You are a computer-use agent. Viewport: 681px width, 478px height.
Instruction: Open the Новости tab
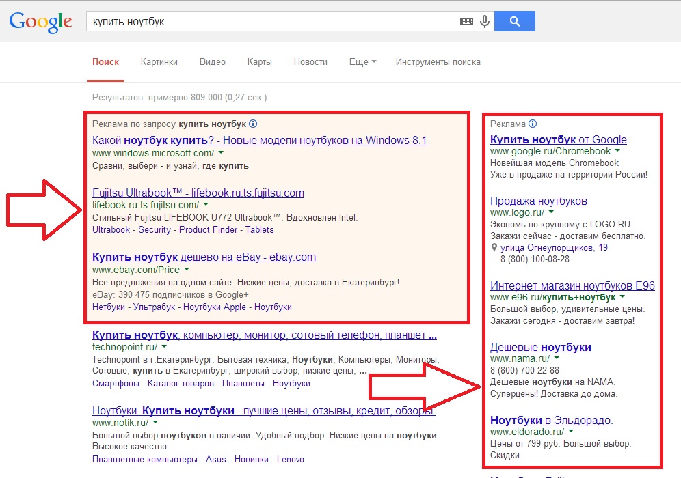click(x=310, y=62)
